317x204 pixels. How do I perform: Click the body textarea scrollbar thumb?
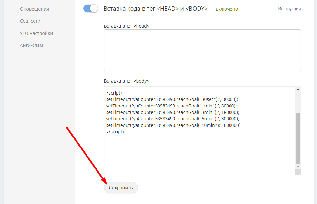(x=298, y=138)
